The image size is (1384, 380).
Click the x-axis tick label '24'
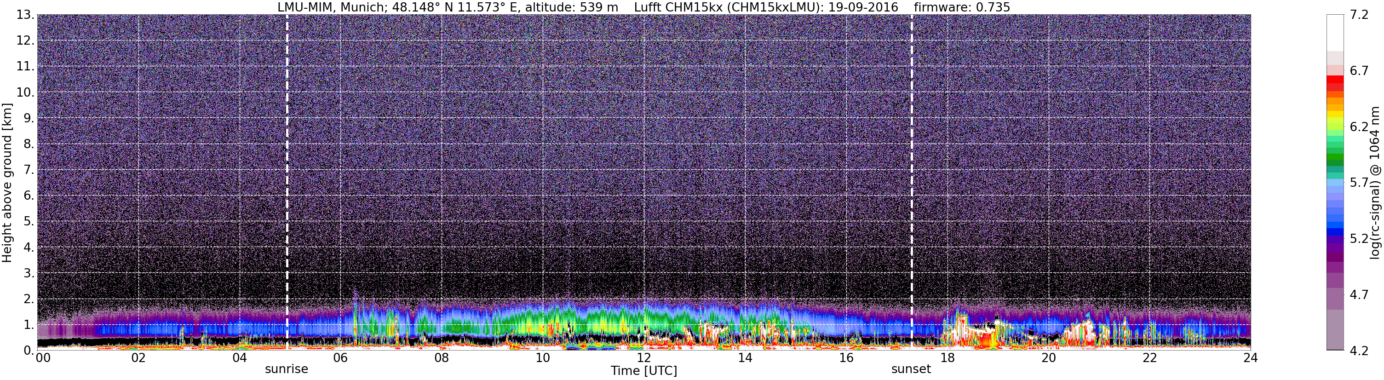(1250, 358)
